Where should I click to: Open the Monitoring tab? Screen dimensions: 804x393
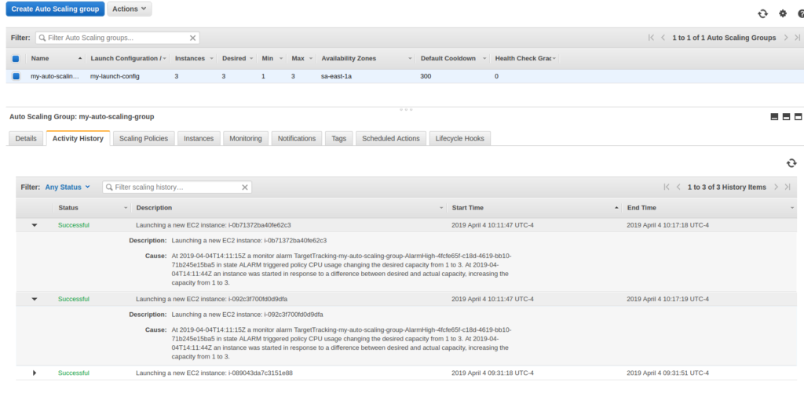[x=246, y=138]
